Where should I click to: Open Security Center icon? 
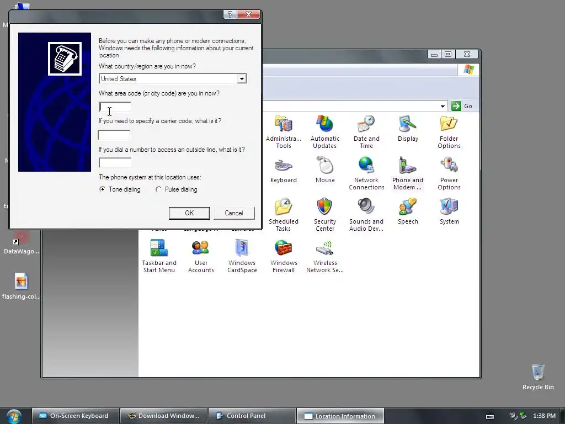324,215
